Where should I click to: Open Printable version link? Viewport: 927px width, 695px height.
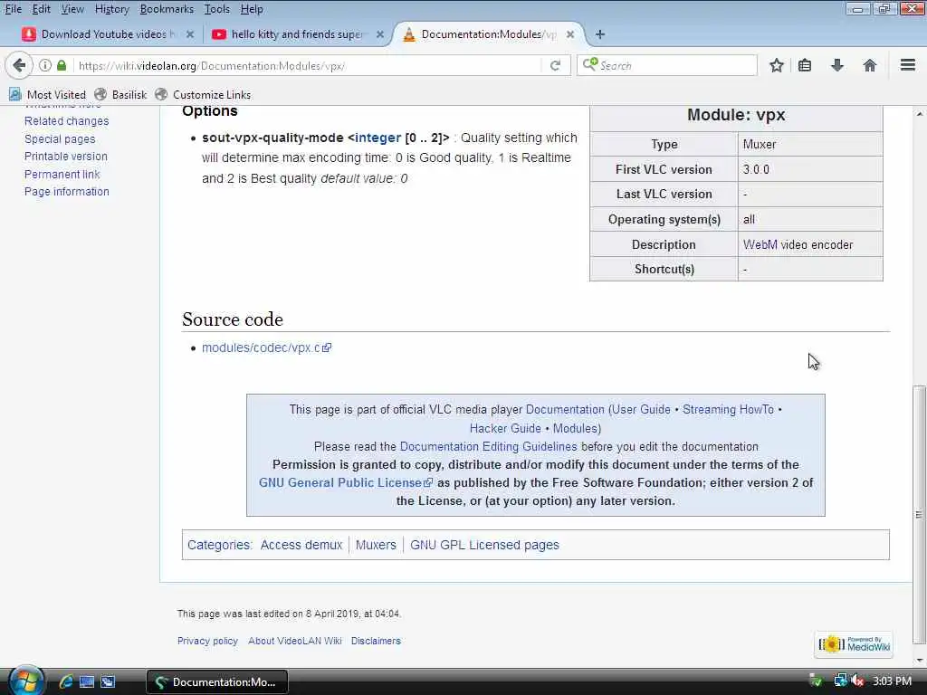pyautogui.click(x=65, y=157)
